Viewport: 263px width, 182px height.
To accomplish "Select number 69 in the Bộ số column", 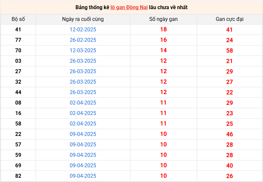I will [x=18, y=166].
